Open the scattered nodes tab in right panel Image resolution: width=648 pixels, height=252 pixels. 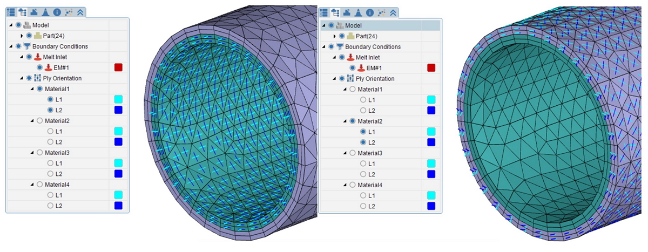point(381,12)
